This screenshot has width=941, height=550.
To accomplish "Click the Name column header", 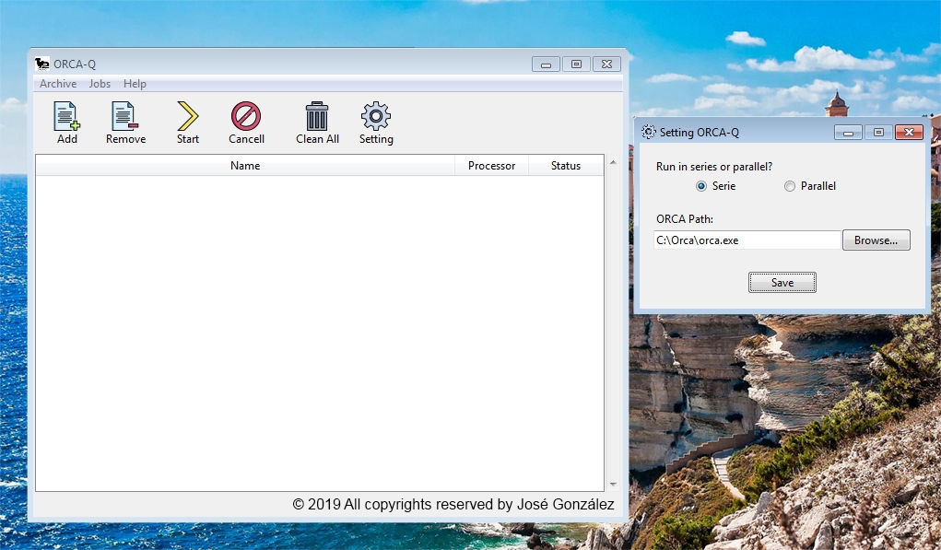I will (x=245, y=166).
